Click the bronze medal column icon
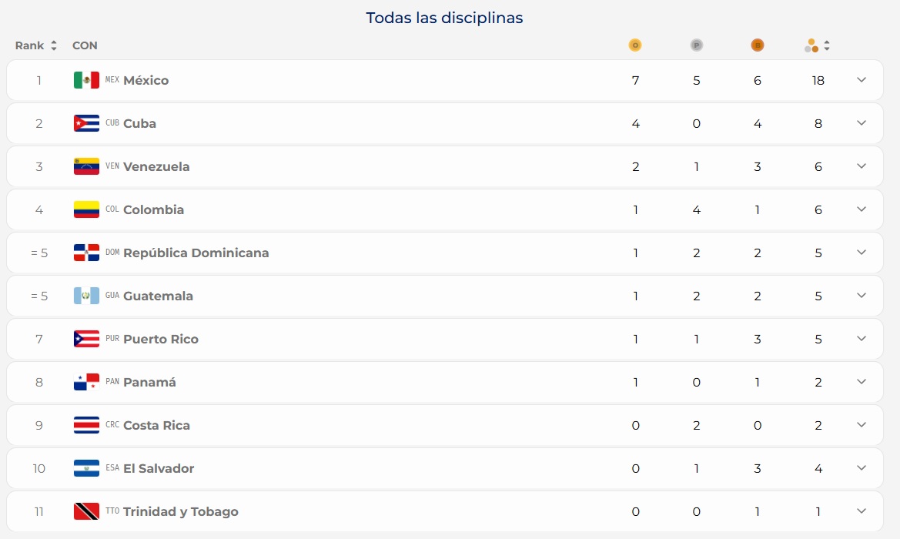The width and height of the screenshot is (900, 539). (x=757, y=45)
